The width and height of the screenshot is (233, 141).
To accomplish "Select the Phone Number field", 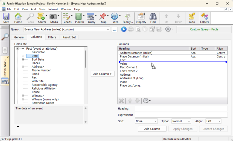I will (41, 70).
